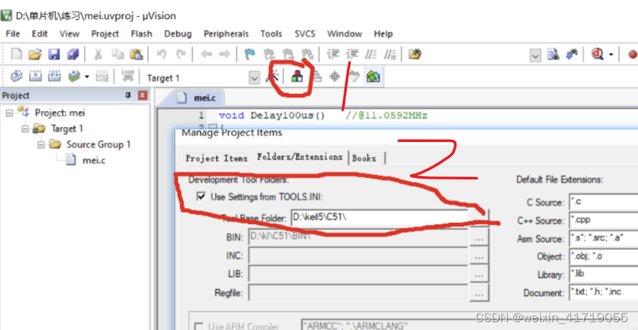Open the find text combo box dropdown
Viewport: 638px width, 330px height.
(x=536, y=55)
